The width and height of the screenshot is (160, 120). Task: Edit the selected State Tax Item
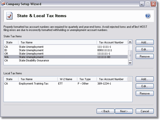[145, 49]
